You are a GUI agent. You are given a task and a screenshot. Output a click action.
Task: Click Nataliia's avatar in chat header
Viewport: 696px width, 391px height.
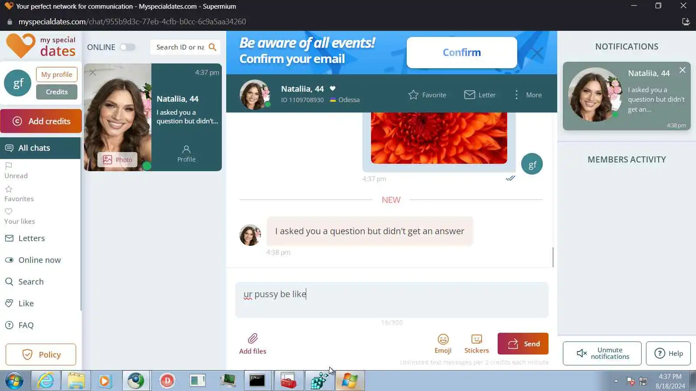(255, 94)
